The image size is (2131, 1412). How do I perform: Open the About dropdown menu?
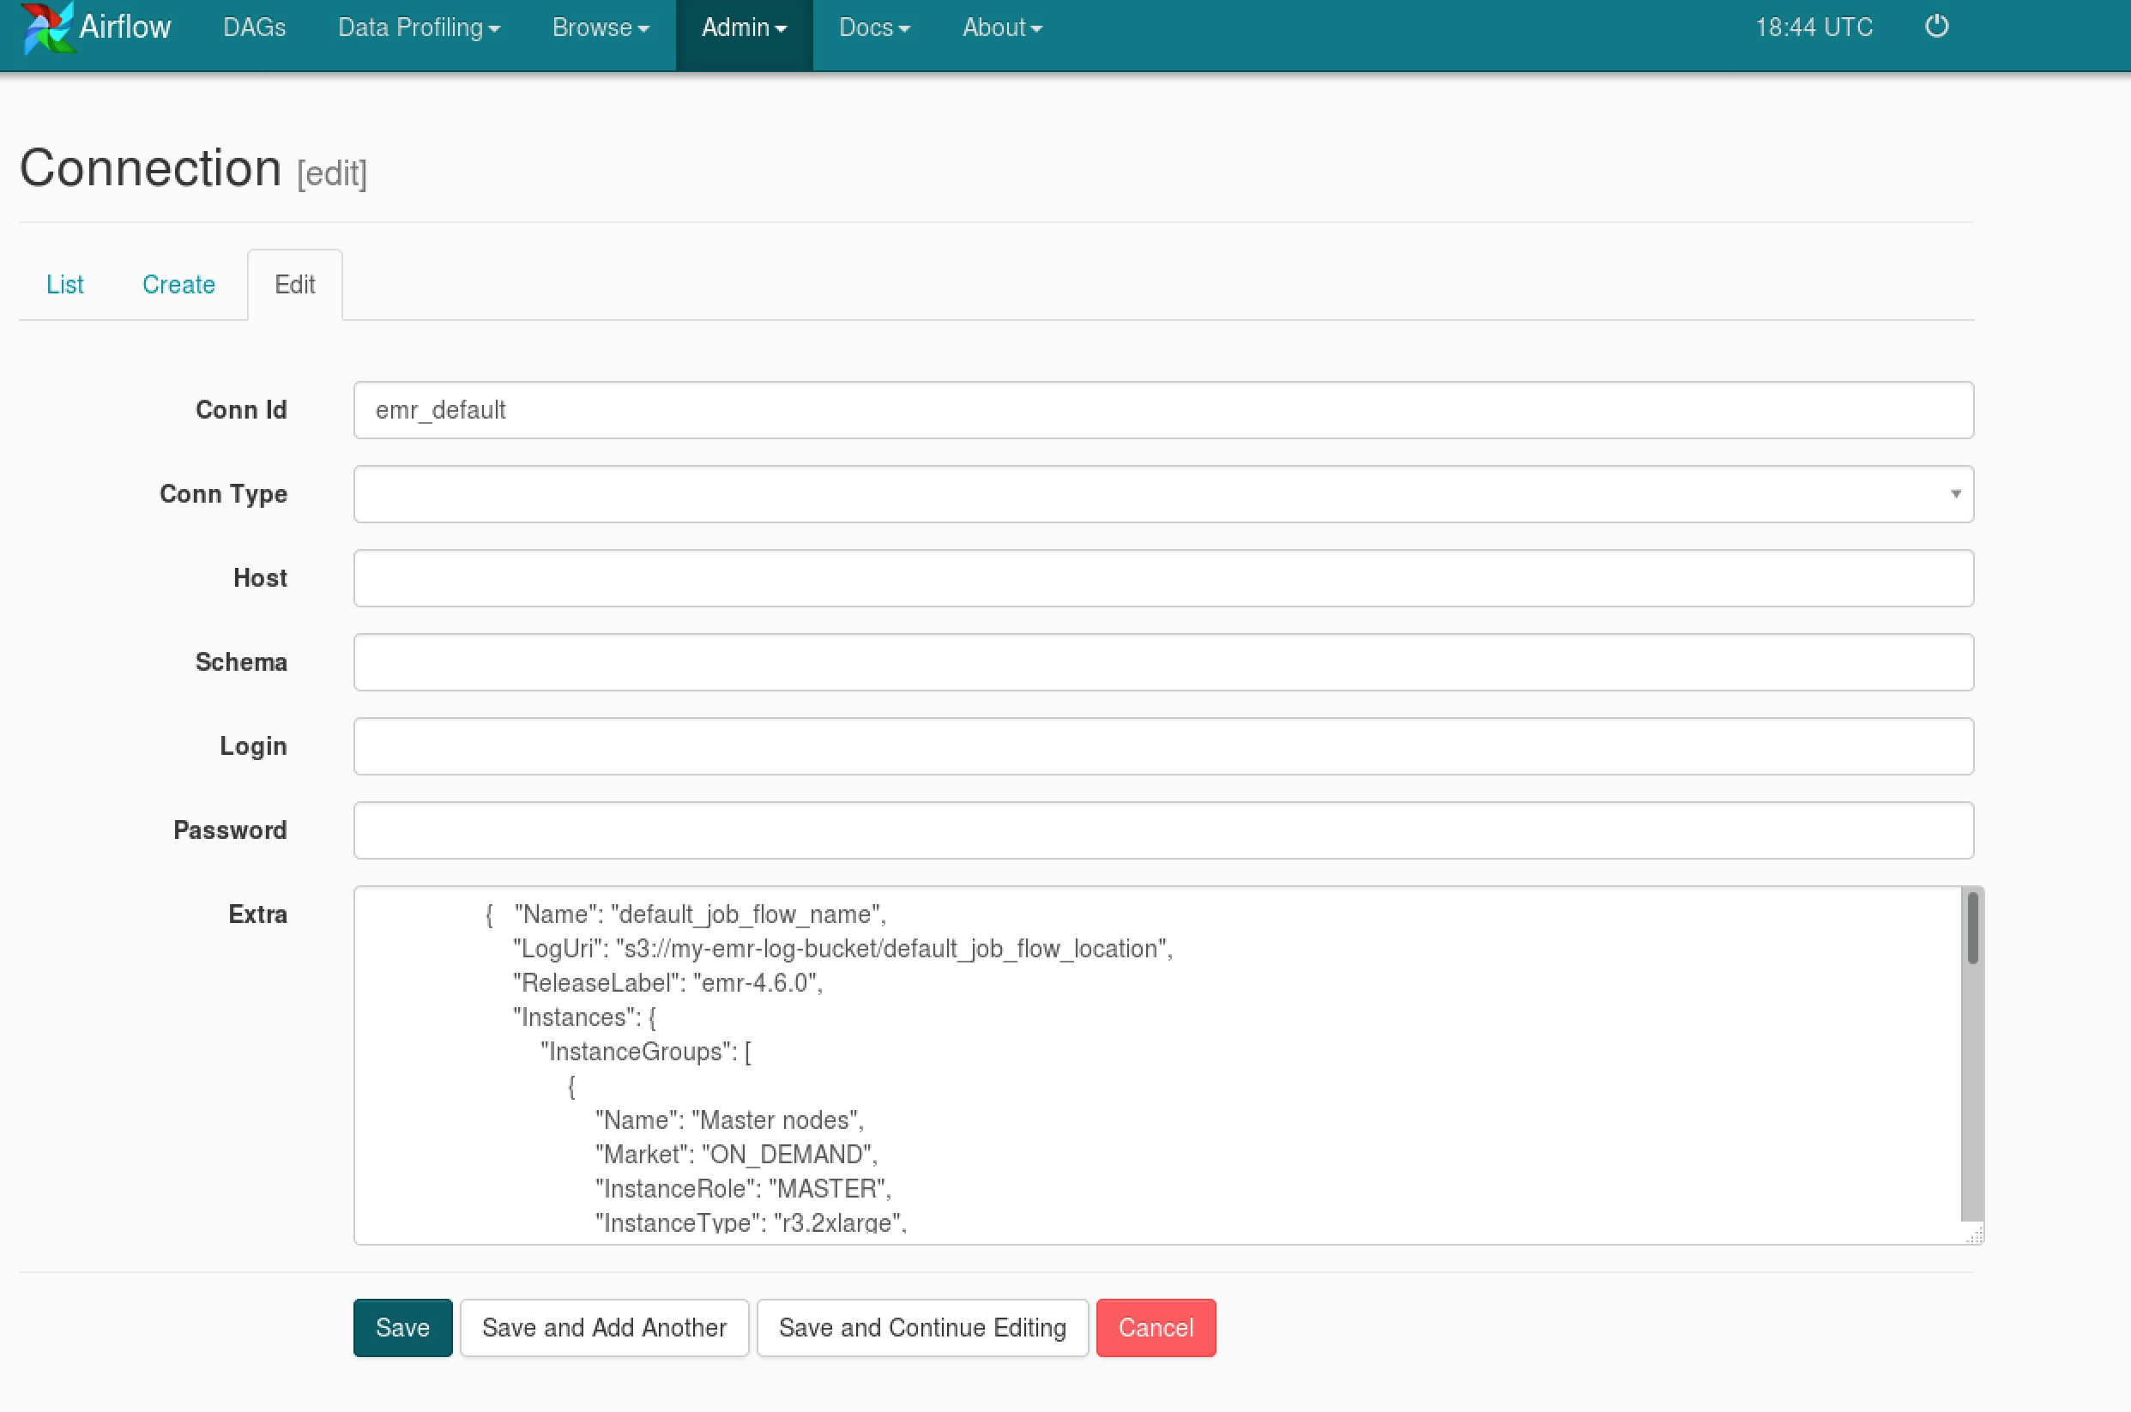click(x=1002, y=28)
